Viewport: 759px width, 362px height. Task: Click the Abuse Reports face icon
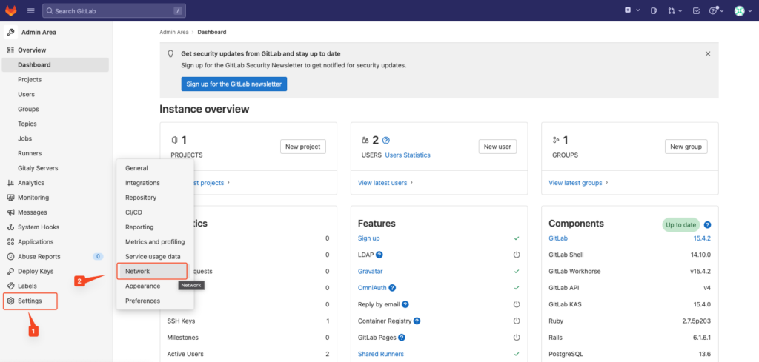10,257
